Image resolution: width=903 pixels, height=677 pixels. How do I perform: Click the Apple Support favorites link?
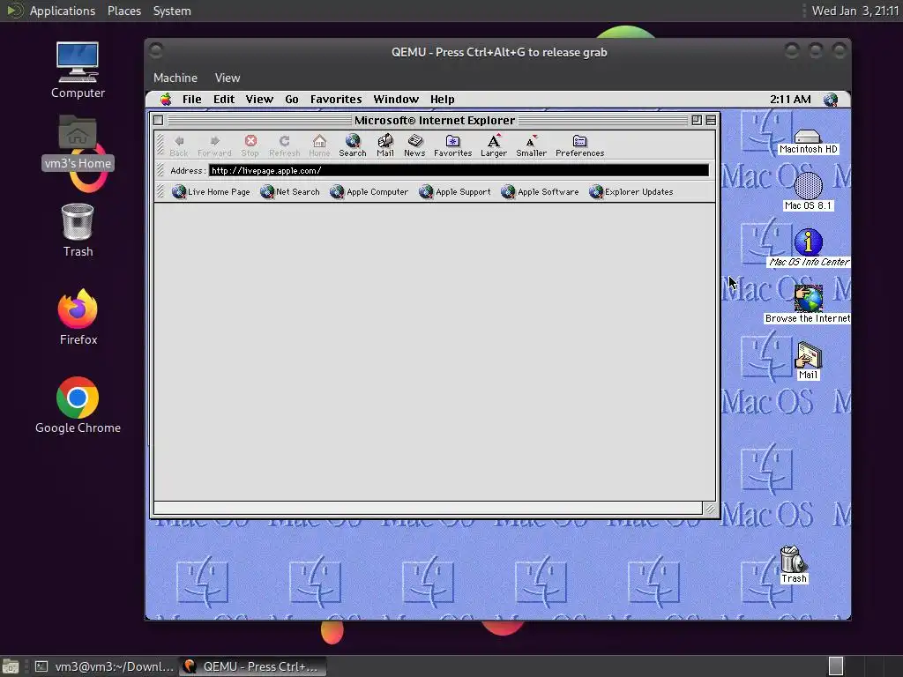coord(455,191)
